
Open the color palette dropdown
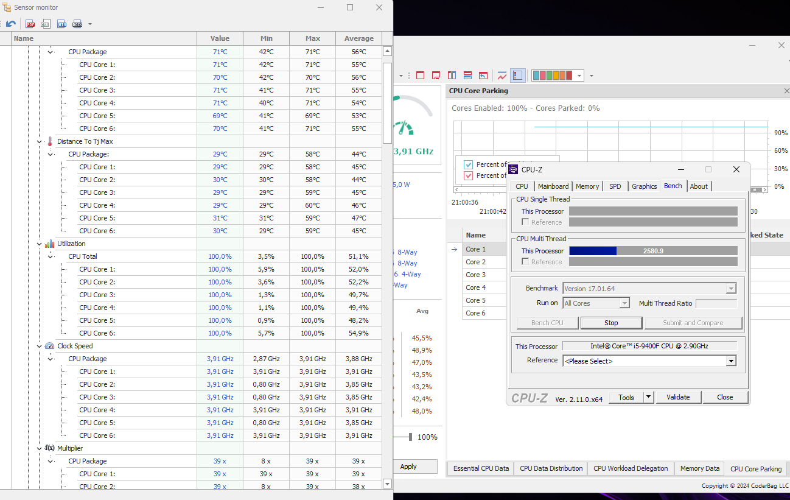tap(579, 76)
